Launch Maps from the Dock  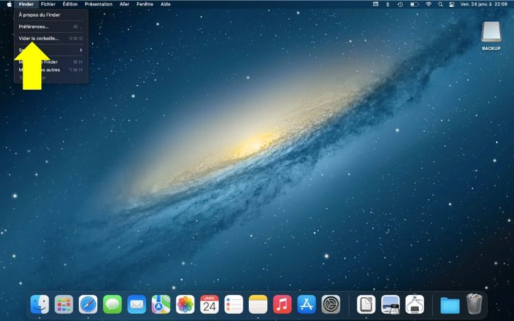pyautogui.click(x=161, y=305)
